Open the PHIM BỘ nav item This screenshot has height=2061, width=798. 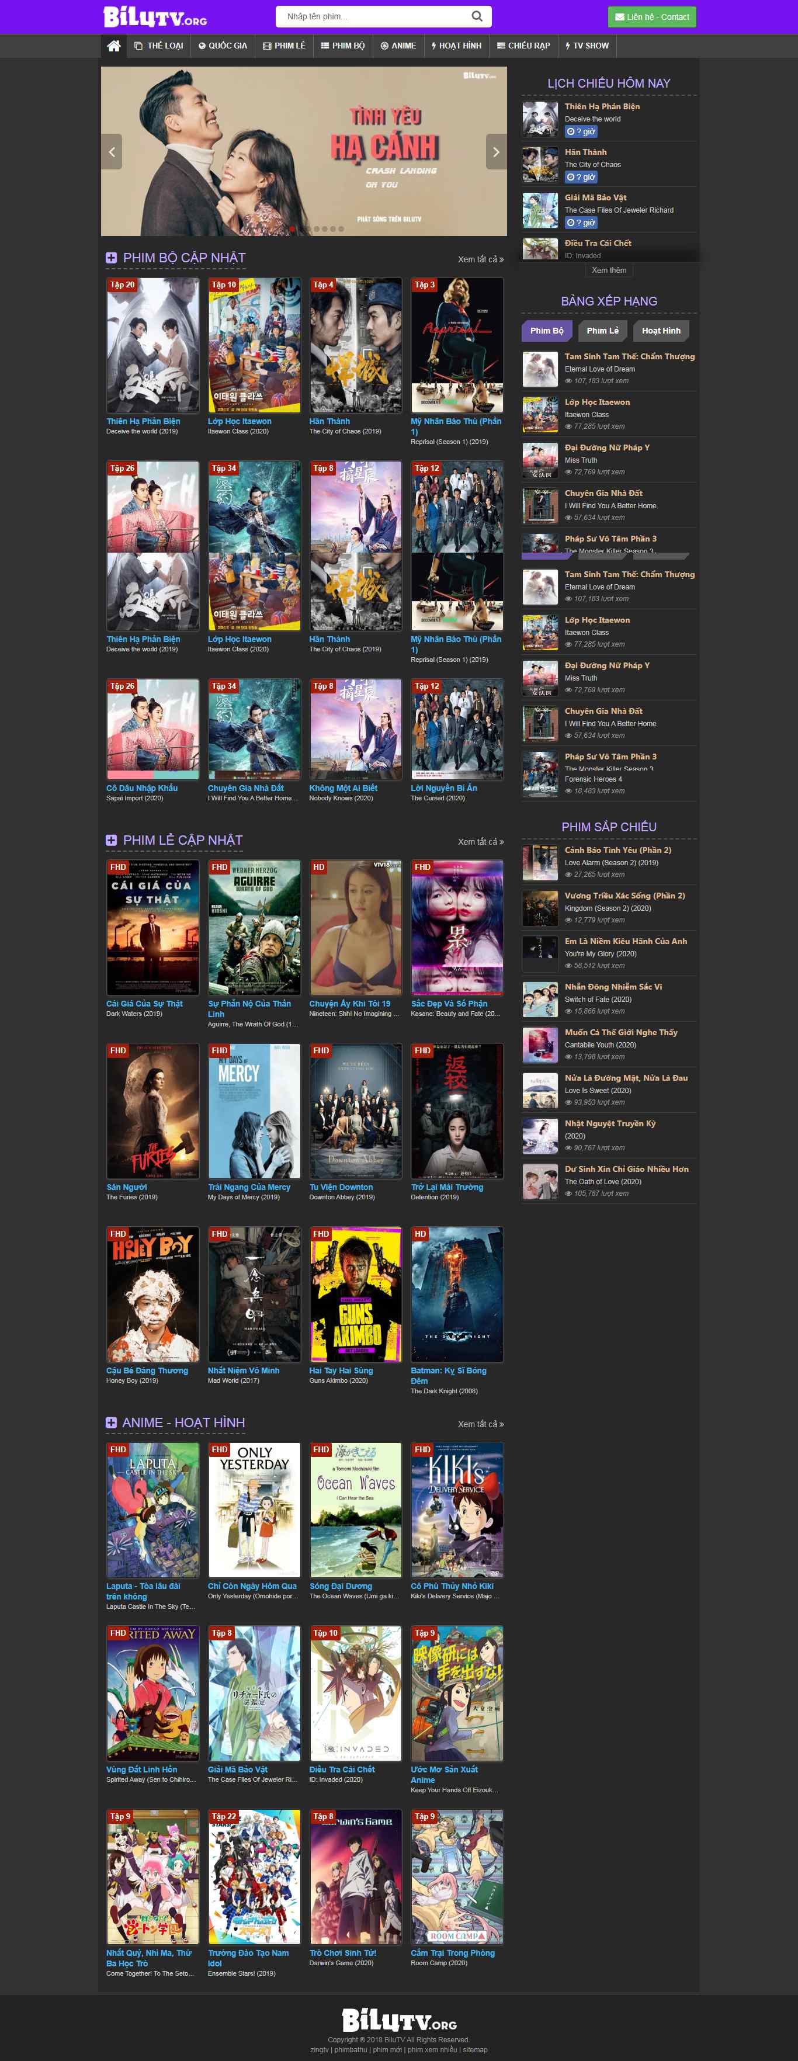point(342,46)
